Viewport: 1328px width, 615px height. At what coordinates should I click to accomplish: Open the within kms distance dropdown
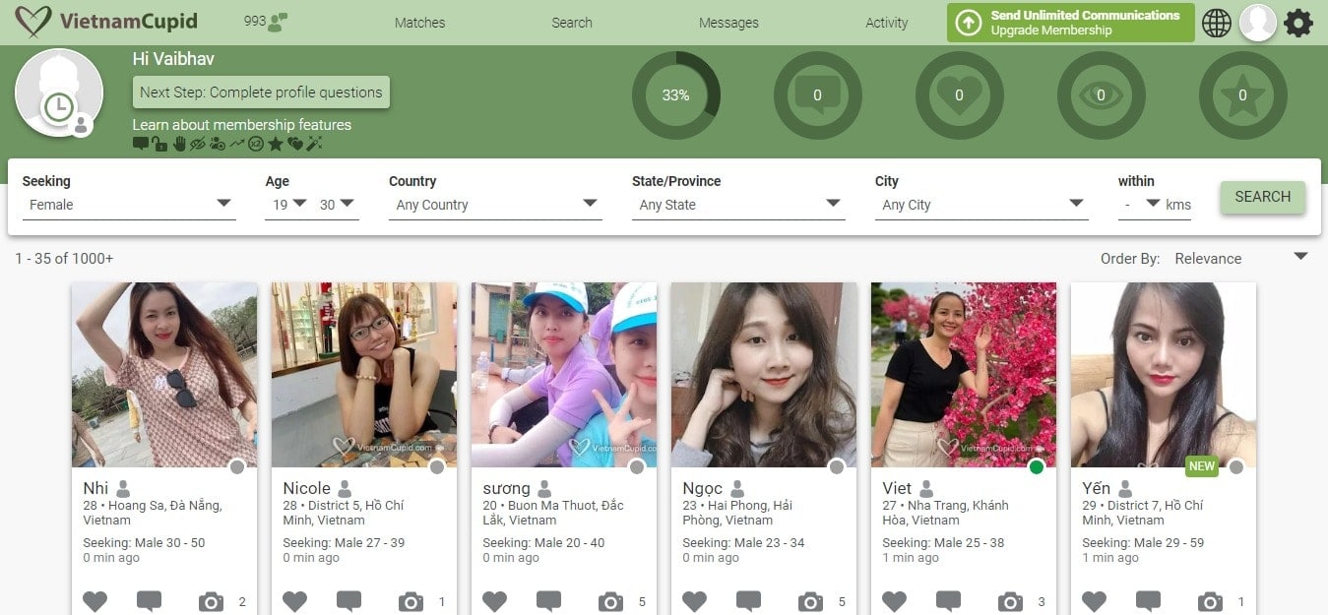(x=1142, y=205)
